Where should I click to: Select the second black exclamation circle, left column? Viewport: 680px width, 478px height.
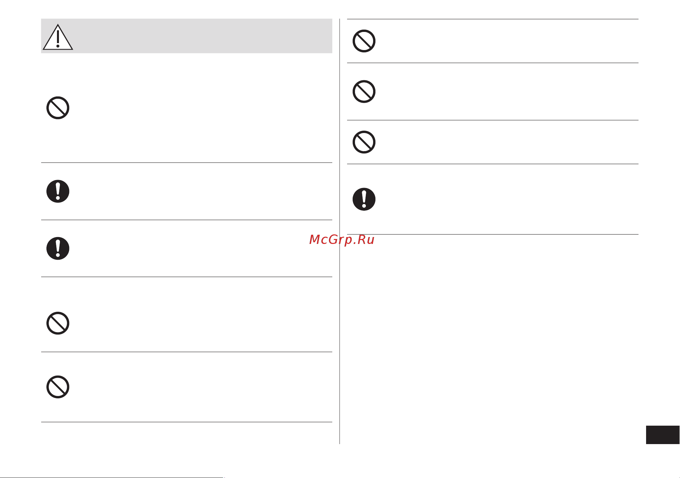(58, 249)
